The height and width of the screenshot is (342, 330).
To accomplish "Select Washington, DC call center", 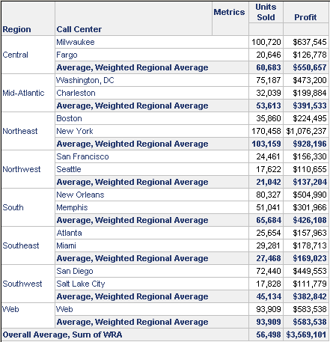I will (x=85, y=80).
